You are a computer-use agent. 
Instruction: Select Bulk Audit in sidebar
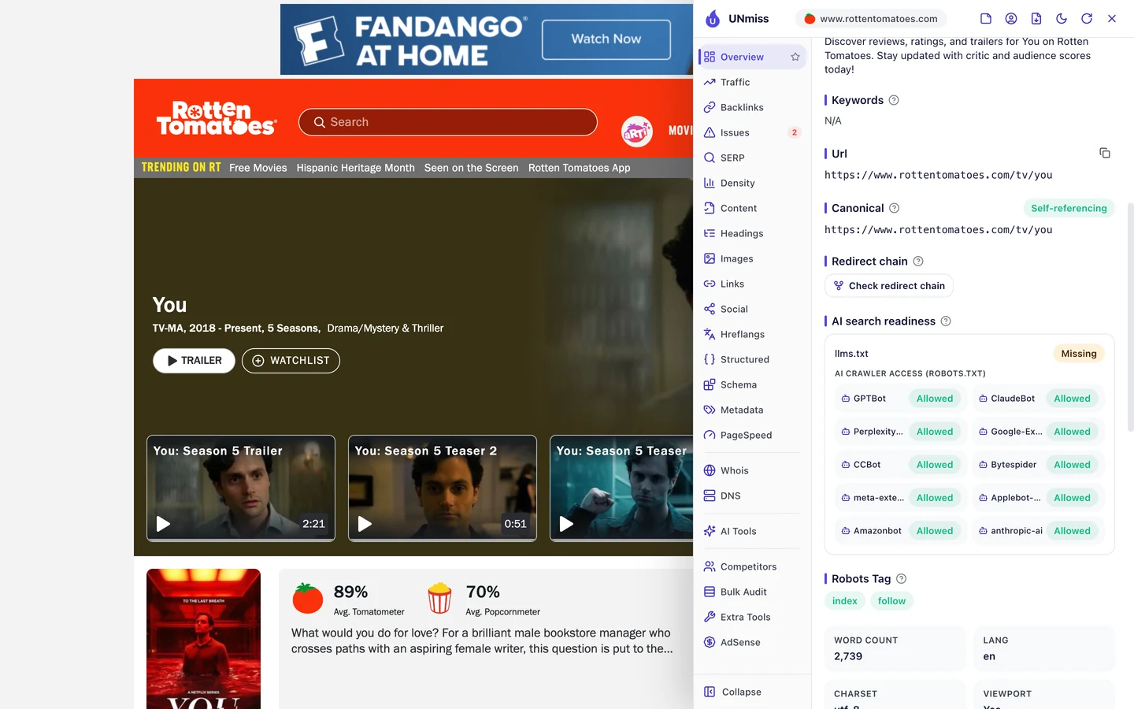tap(752, 592)
